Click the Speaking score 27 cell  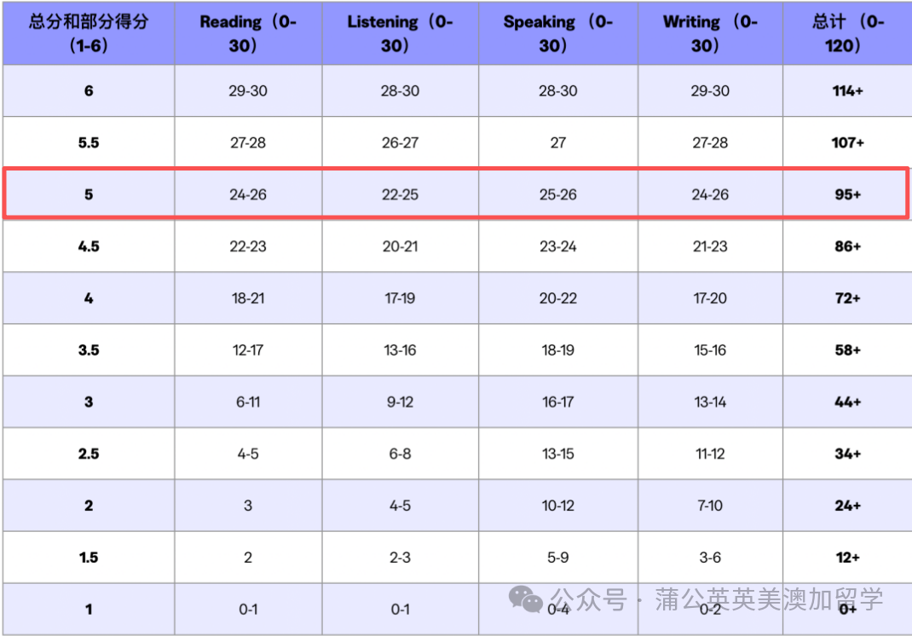[x=557, y=142]
